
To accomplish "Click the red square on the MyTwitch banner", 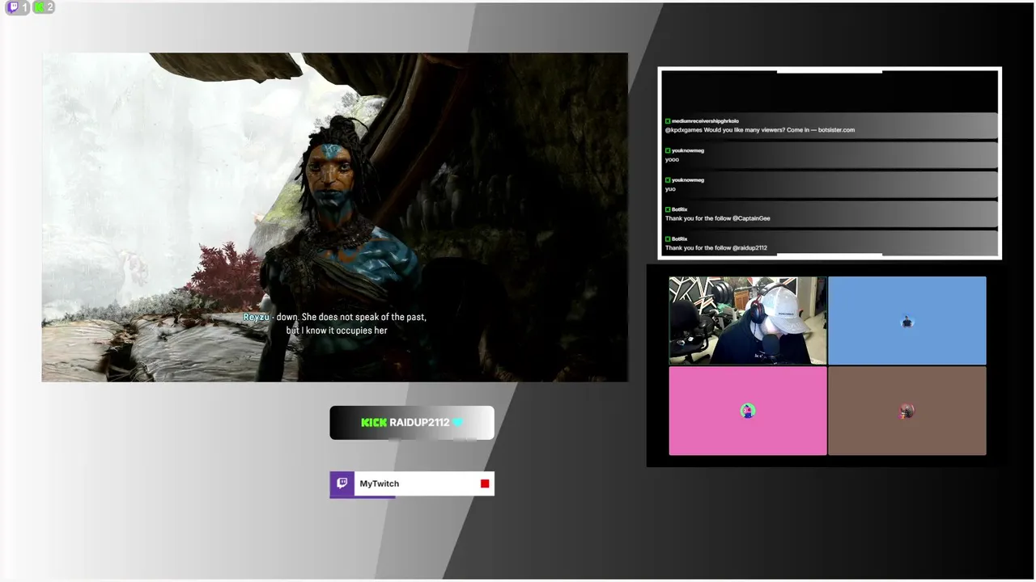I will click(x=485, y=483).
